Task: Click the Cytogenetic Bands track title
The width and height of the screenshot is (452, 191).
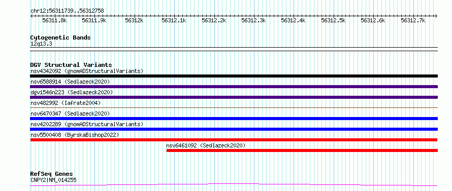Action: [60, 37]
